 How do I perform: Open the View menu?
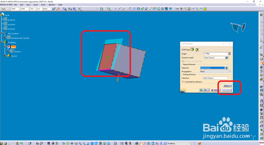(x=28, y=5)
